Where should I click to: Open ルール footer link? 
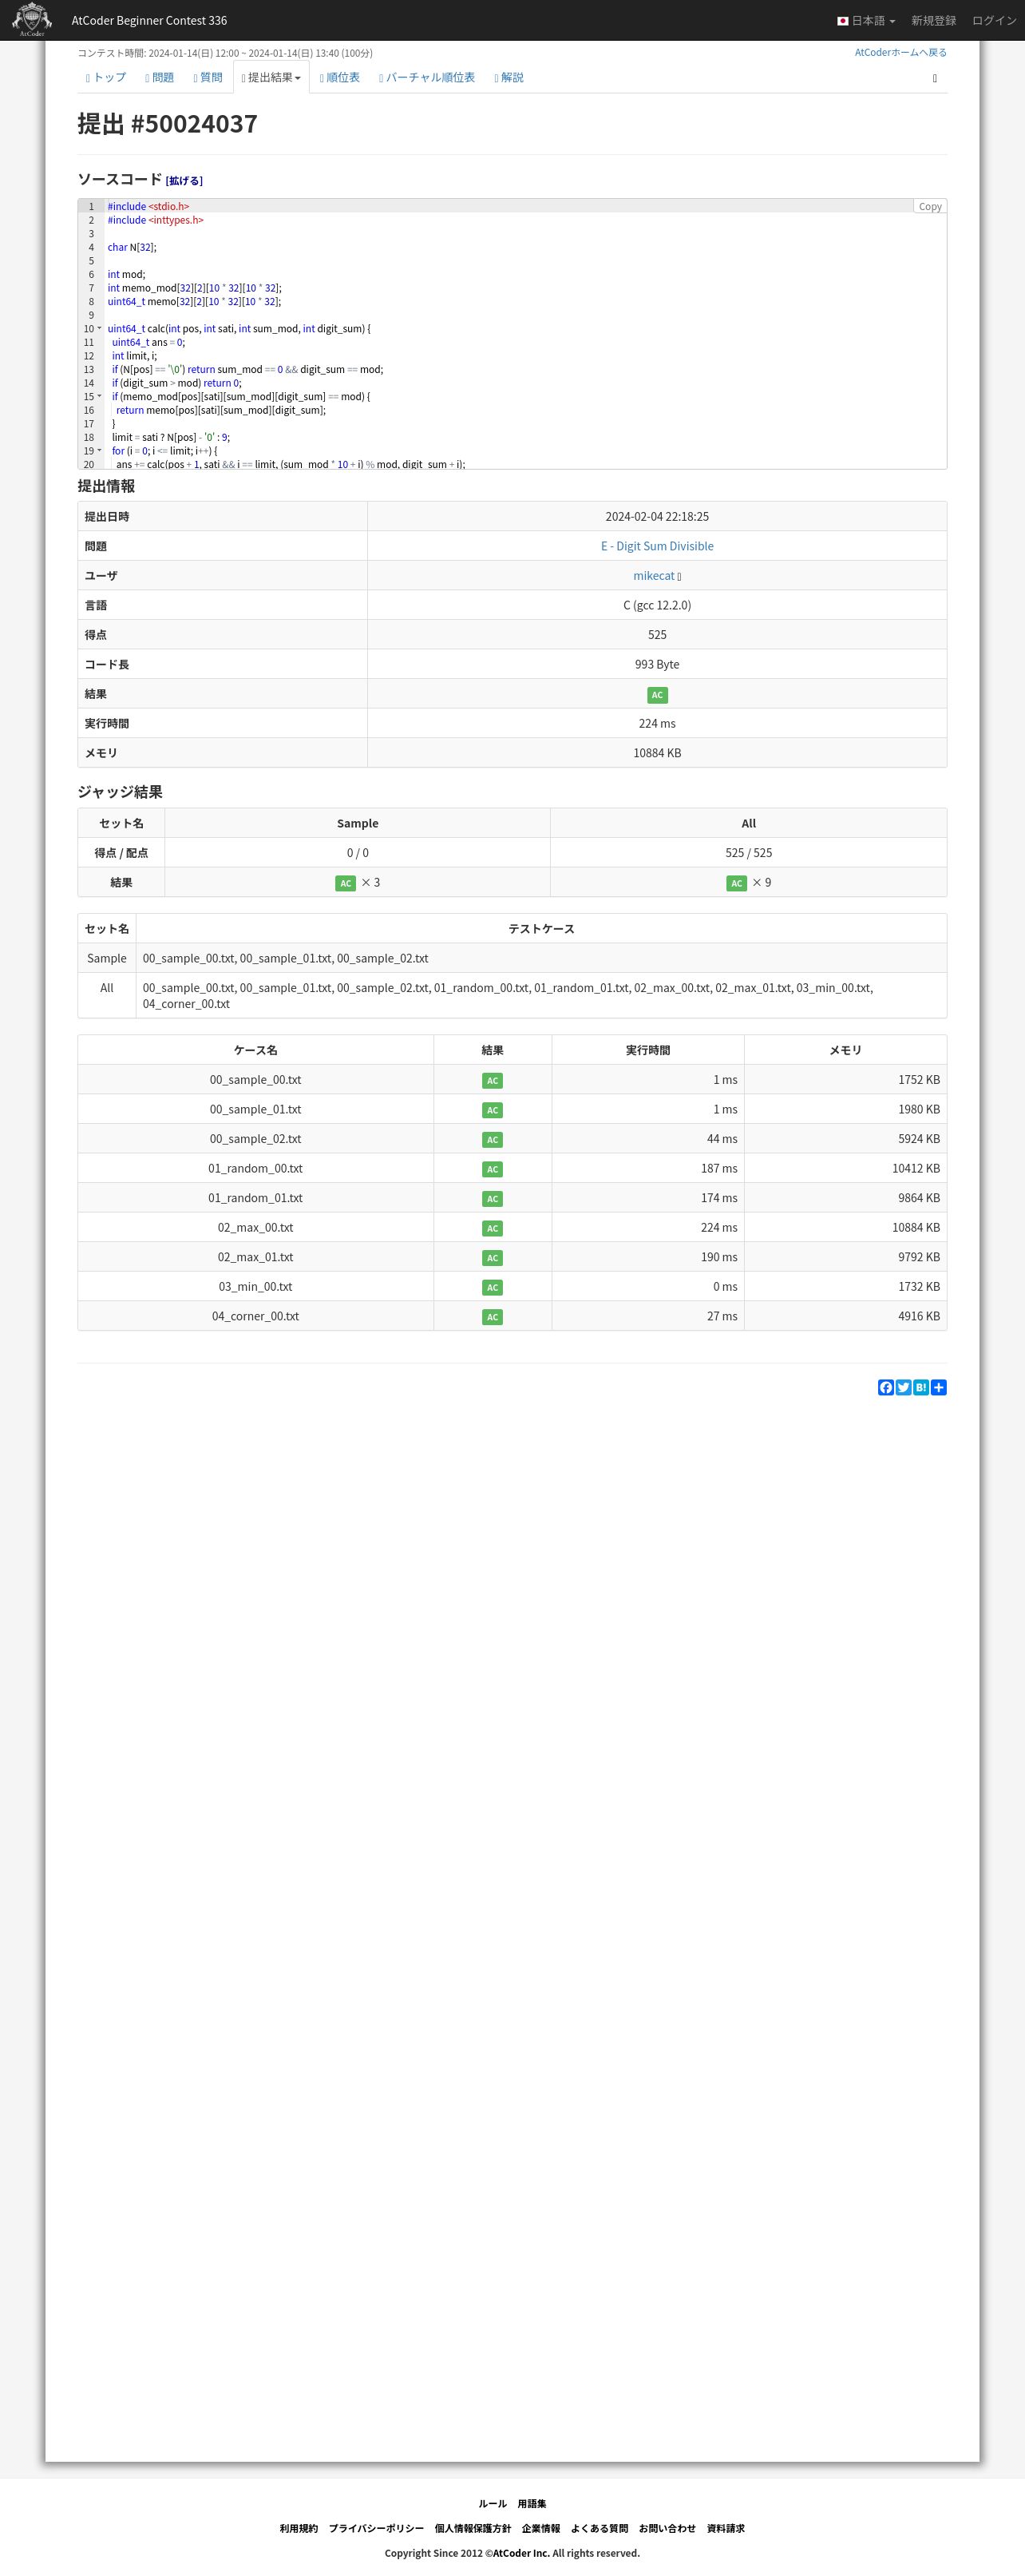click(493, 2503)
